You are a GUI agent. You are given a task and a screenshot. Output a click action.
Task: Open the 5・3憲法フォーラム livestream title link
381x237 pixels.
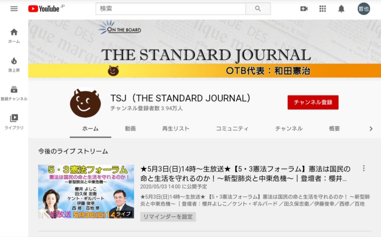pos(246,174)
